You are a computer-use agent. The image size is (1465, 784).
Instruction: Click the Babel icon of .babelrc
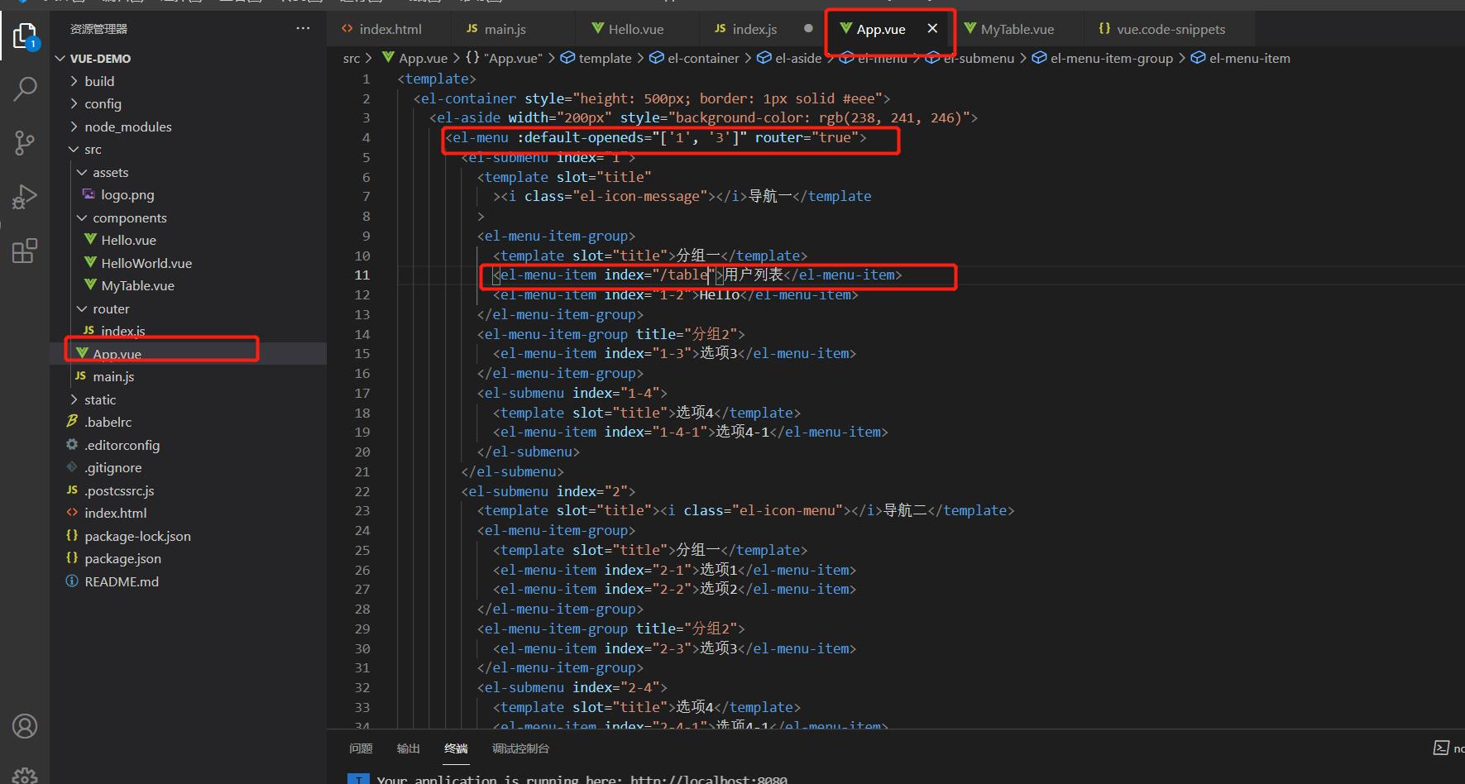pos(72,422)
